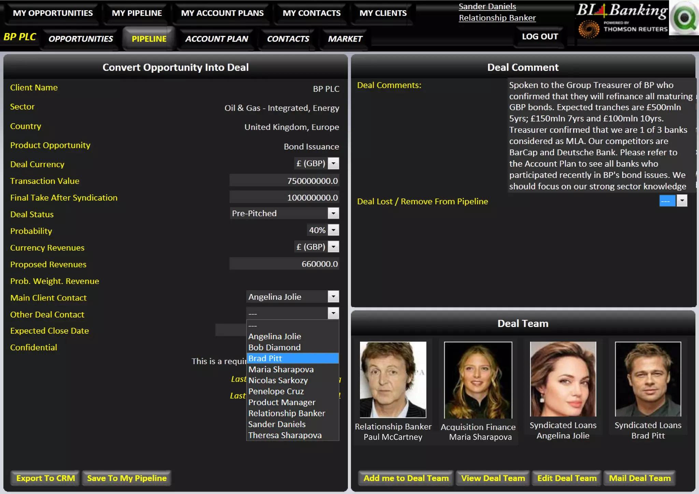Open the Deal Currency dropdown arrow

pyautogui.click(x=333, y=163)
